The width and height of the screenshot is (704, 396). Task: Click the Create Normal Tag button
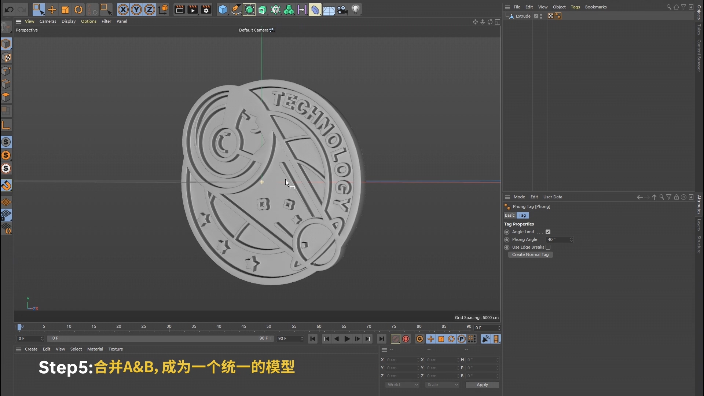(x=530, y=254)
